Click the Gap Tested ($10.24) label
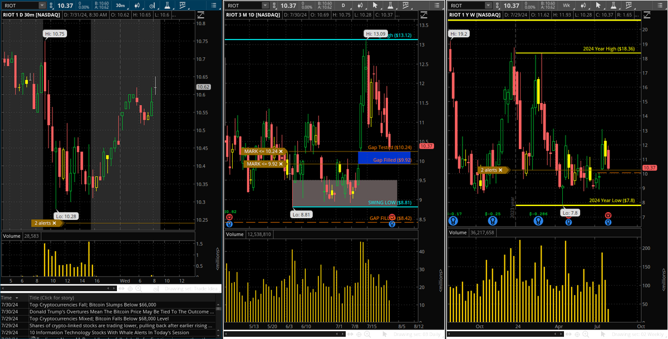 [x=390, y=148]
